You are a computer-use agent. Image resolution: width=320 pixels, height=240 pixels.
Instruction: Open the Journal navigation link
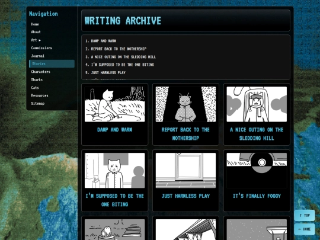[37, 56]
